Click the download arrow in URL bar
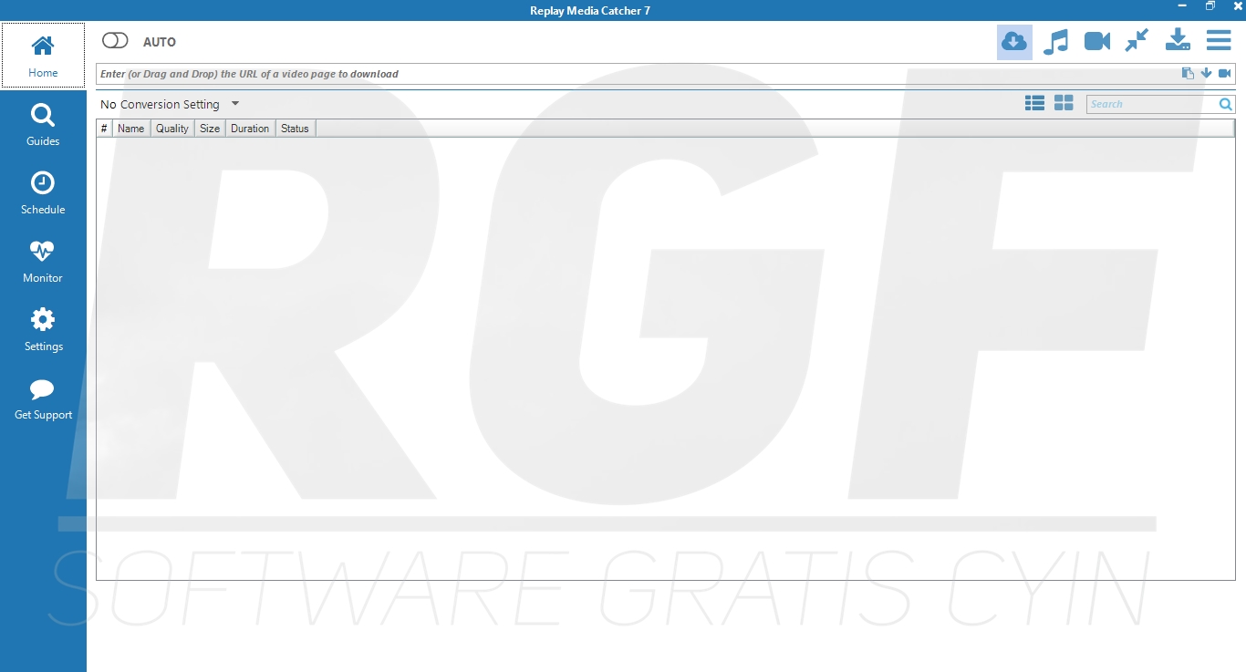The width and height of the screenshot is (1246, 672). [x=1206, y=74]
